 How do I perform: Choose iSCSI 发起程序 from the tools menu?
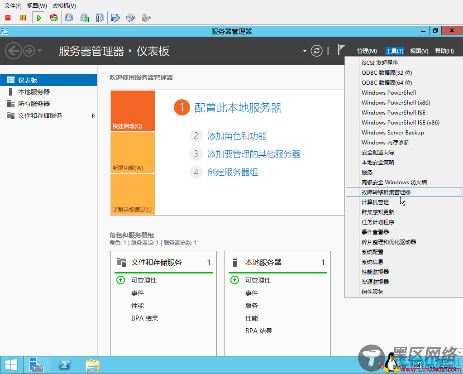[404, 62]
